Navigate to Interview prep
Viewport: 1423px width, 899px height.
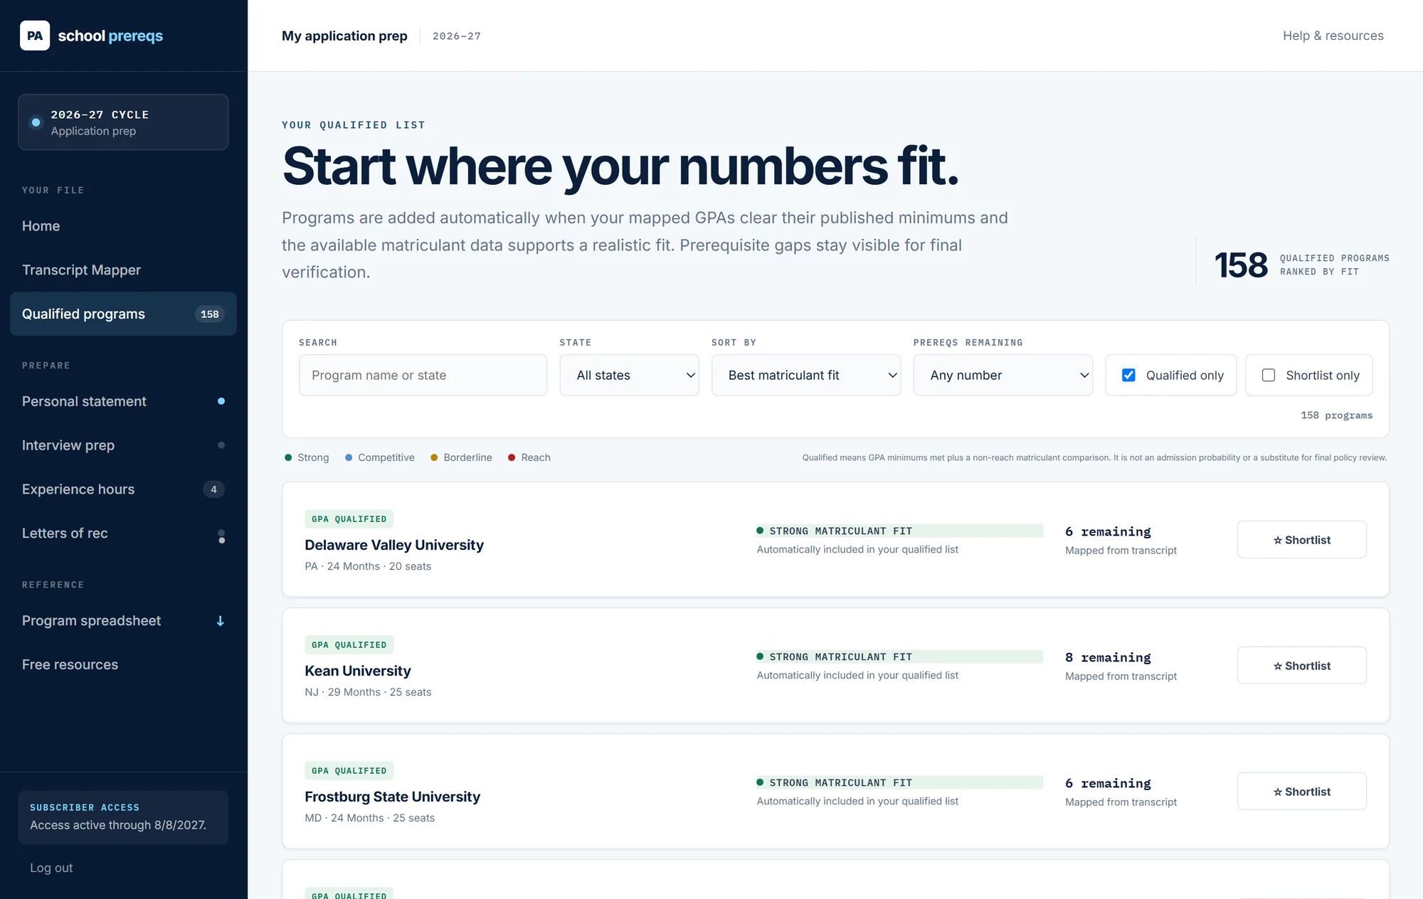click(x=123, y=445)
